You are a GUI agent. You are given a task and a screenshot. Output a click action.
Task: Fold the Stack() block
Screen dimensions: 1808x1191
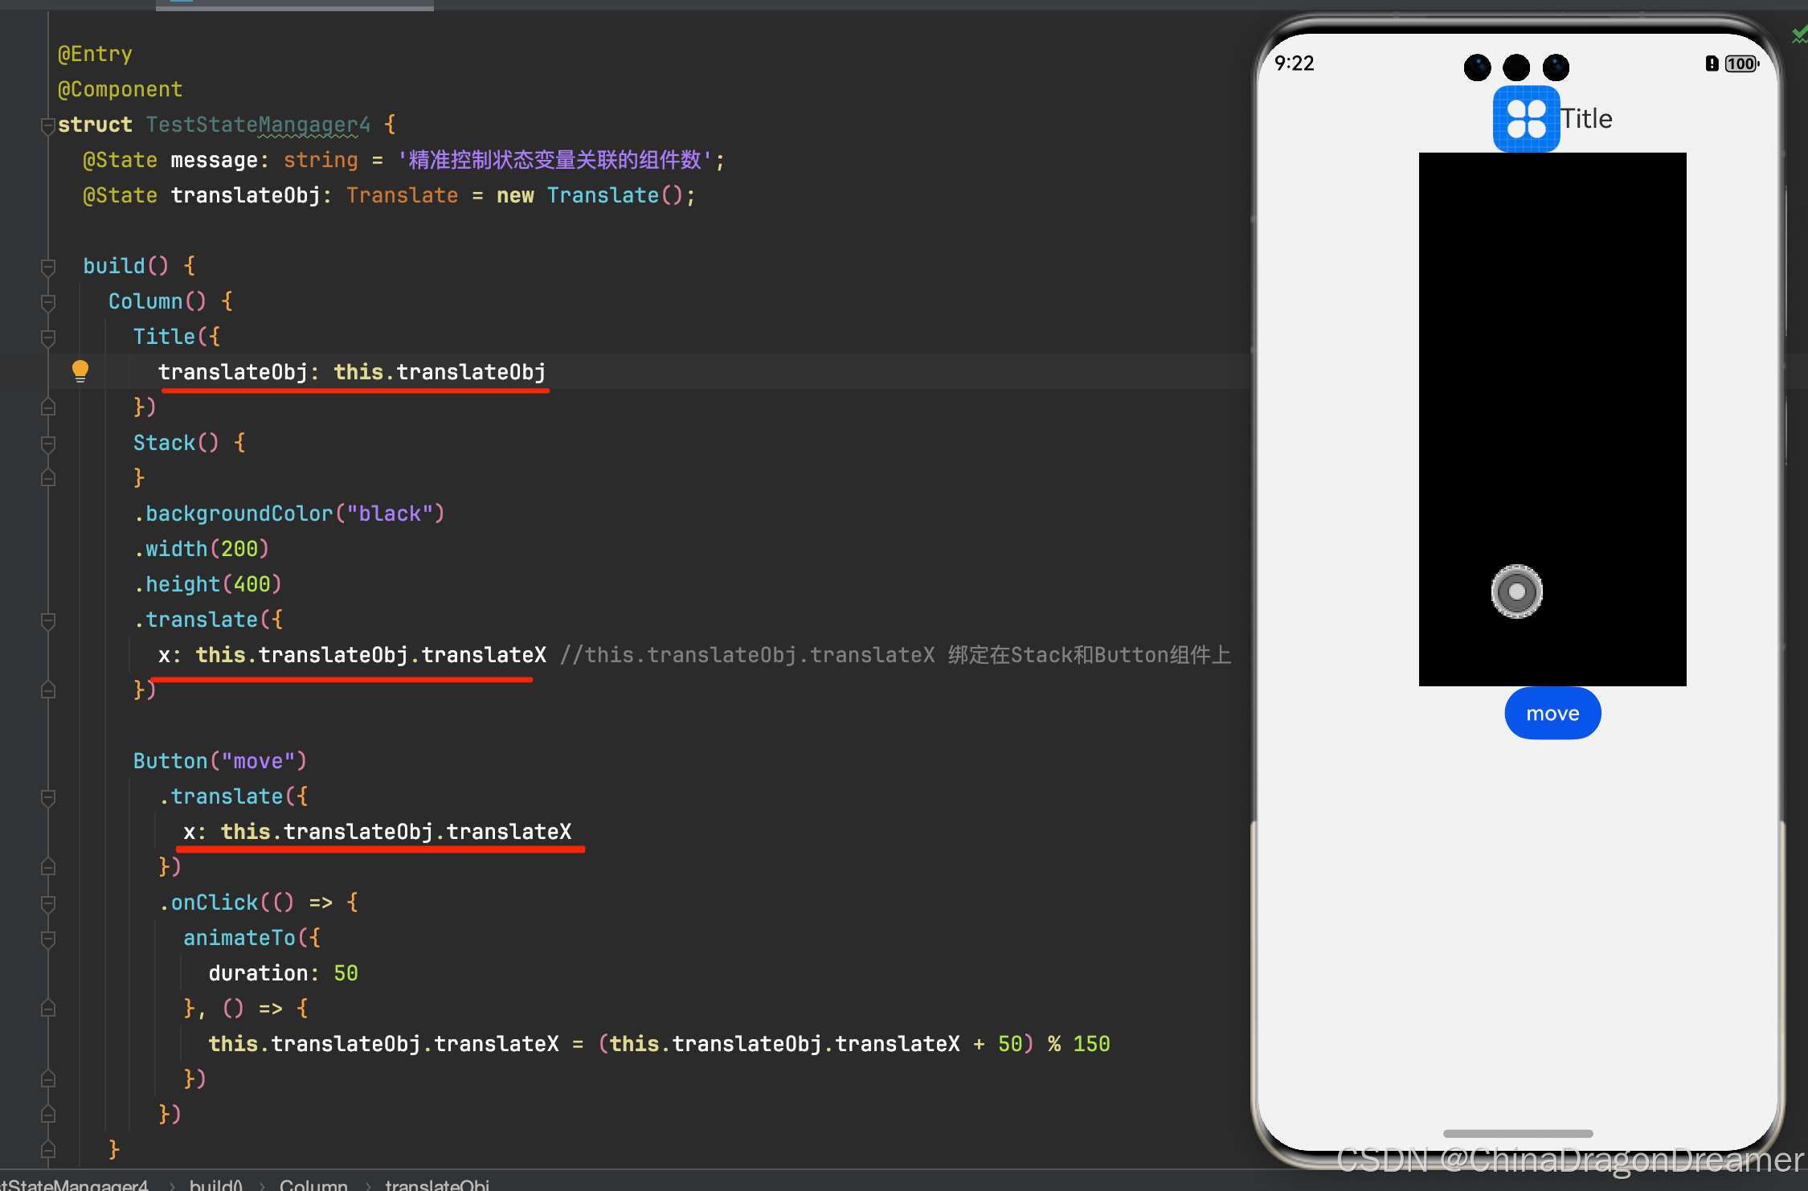click(47, 444)
